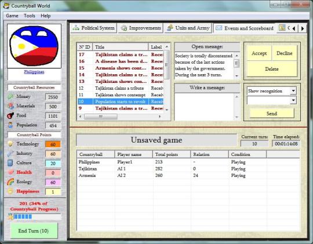Click the End Turn (10) button

34,231
